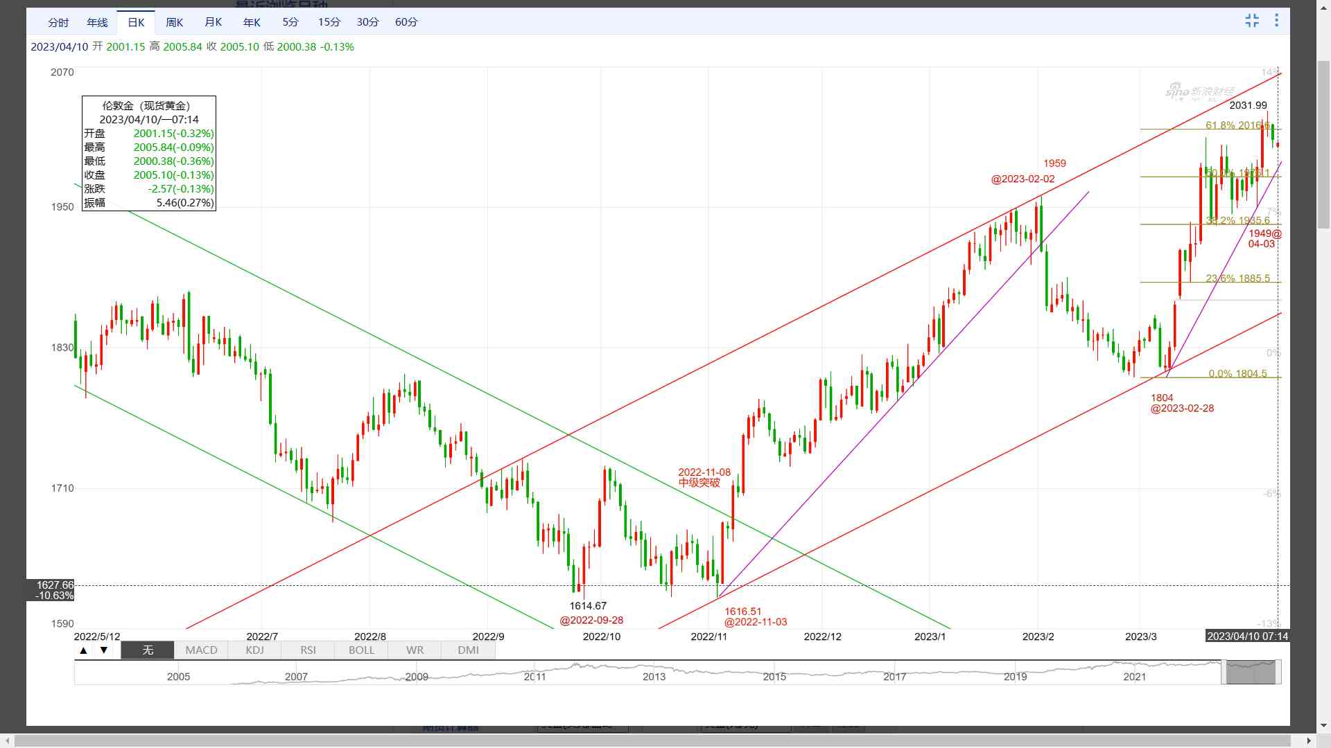Click the down triangle arrow above indicators
The height and width of the screenshot is (748, 1331).
point(104,650)
